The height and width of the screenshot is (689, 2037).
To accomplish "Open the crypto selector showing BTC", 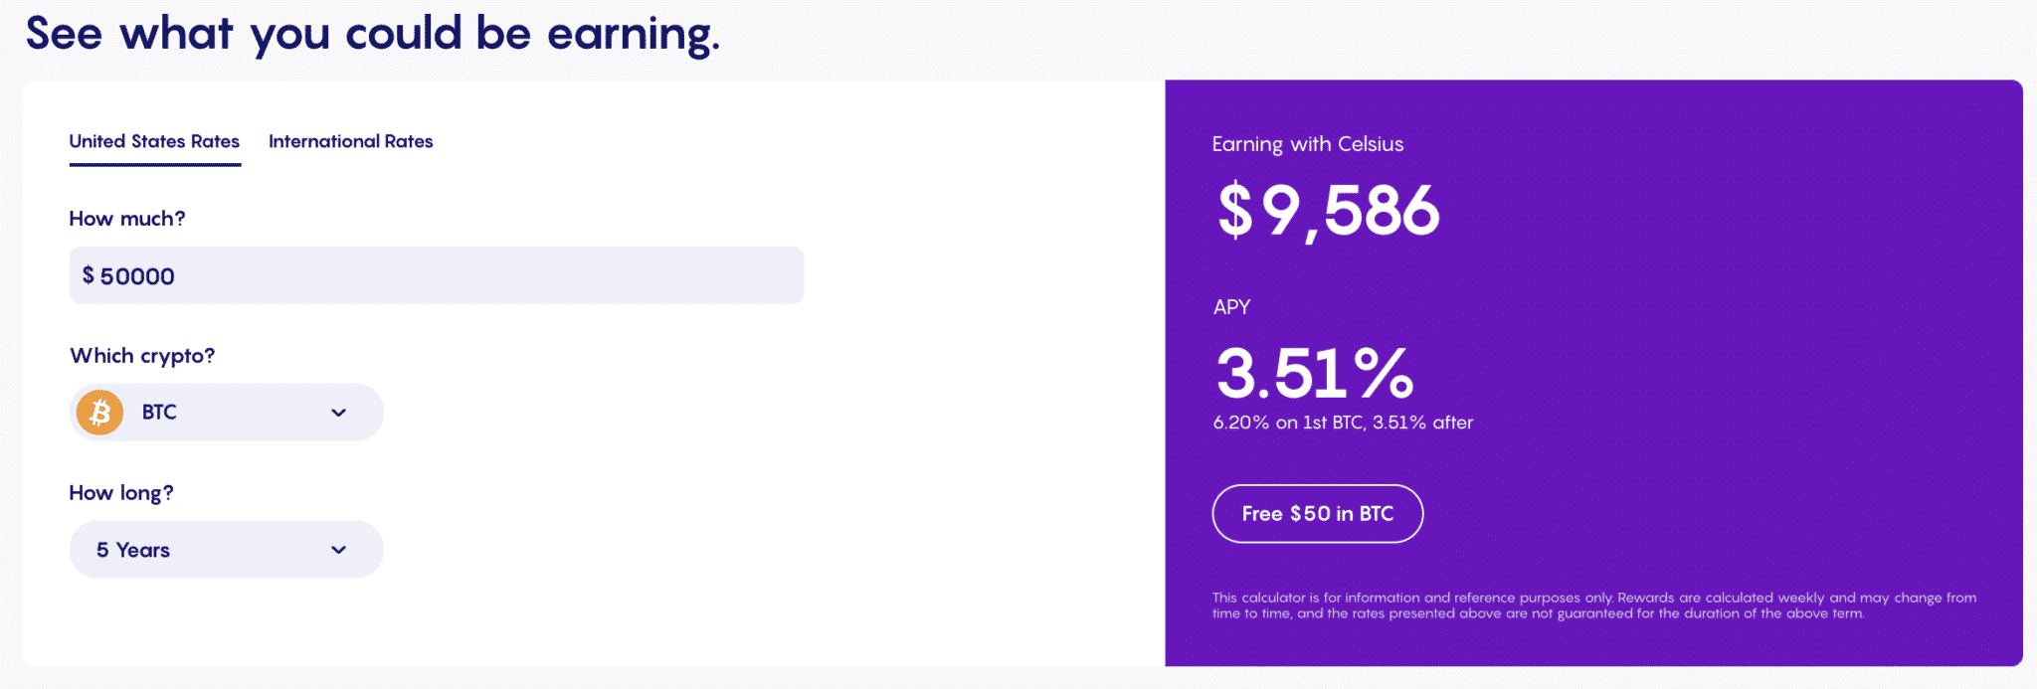I will pos(226,412).
